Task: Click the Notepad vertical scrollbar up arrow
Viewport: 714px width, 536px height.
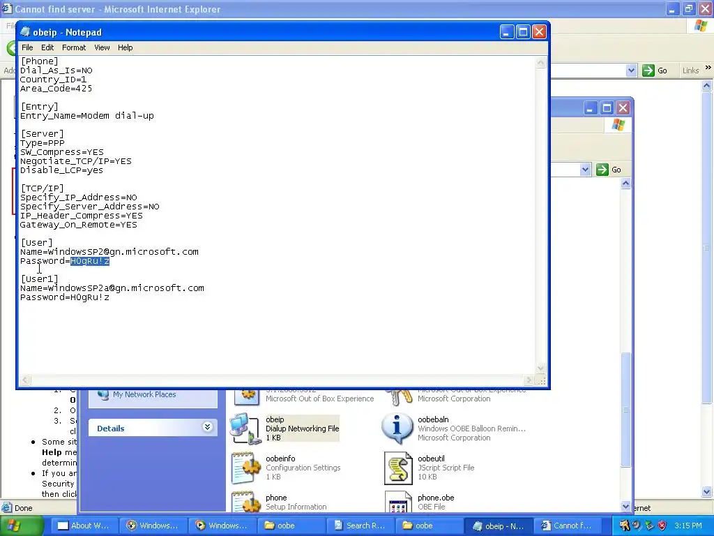Action: pos(540,63)
